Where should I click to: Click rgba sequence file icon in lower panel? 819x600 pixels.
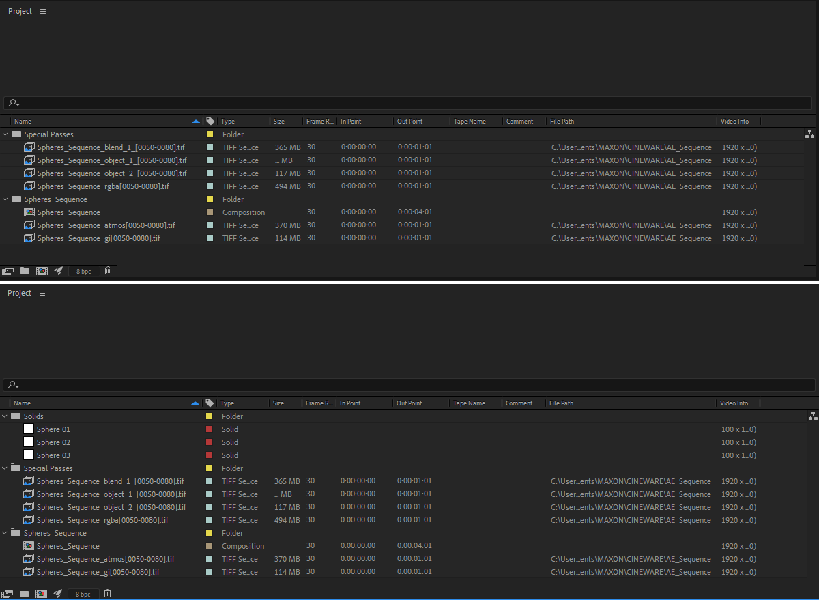[29, 520]
